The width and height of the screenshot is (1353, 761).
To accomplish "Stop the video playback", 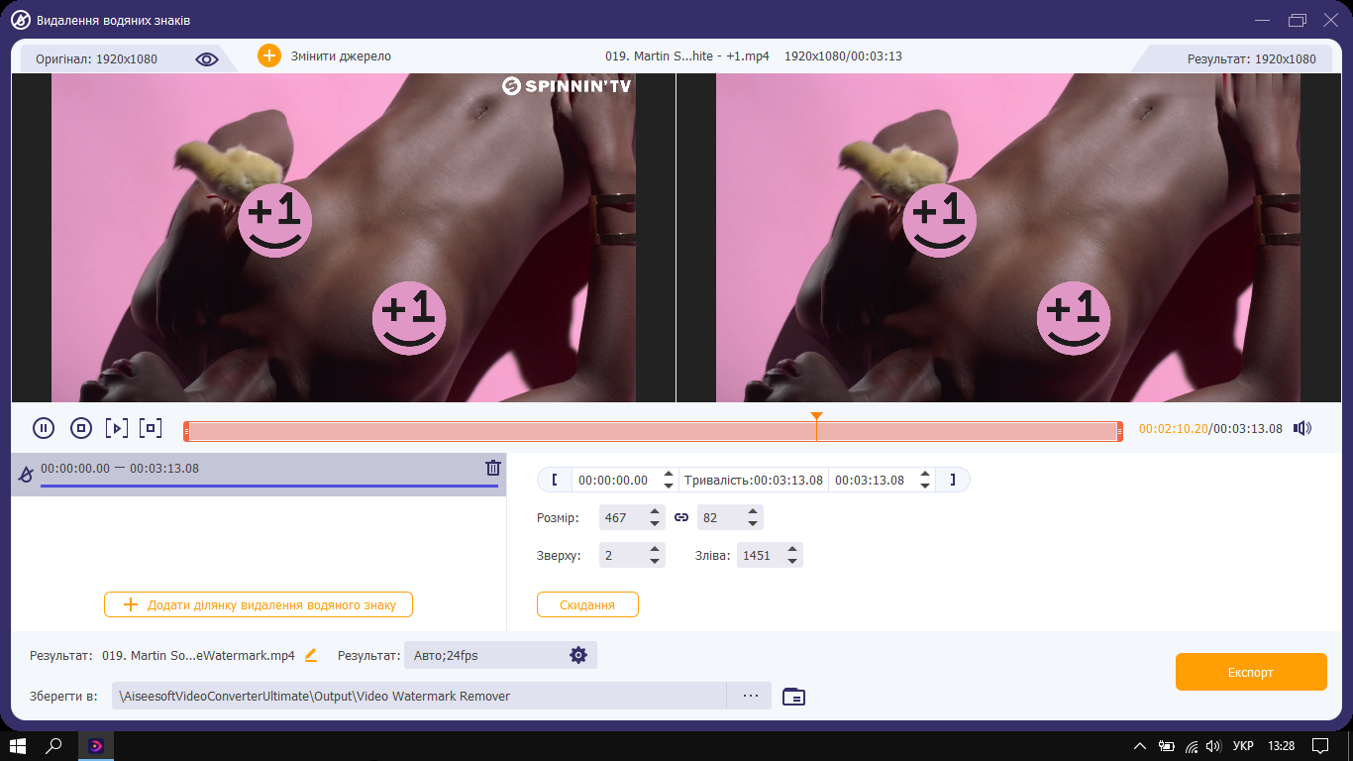I will coord(81,428).
